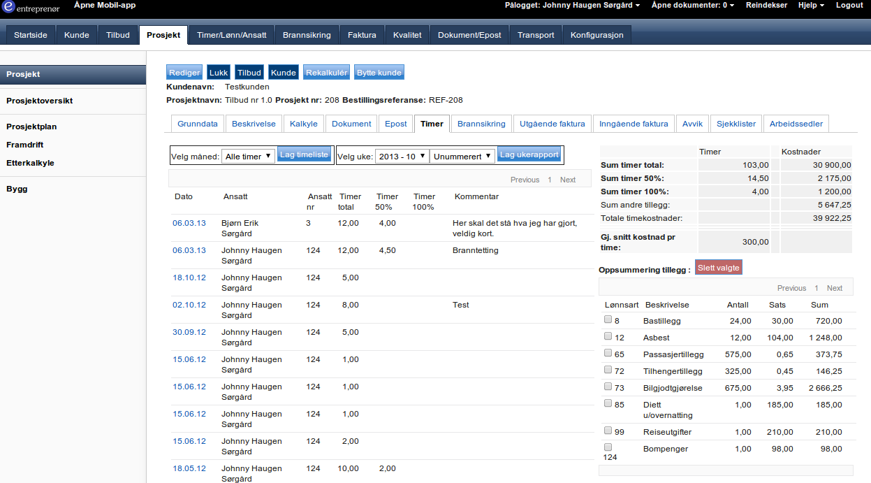
Task: Open the Kunde main tab
Action: click(77, 35)
